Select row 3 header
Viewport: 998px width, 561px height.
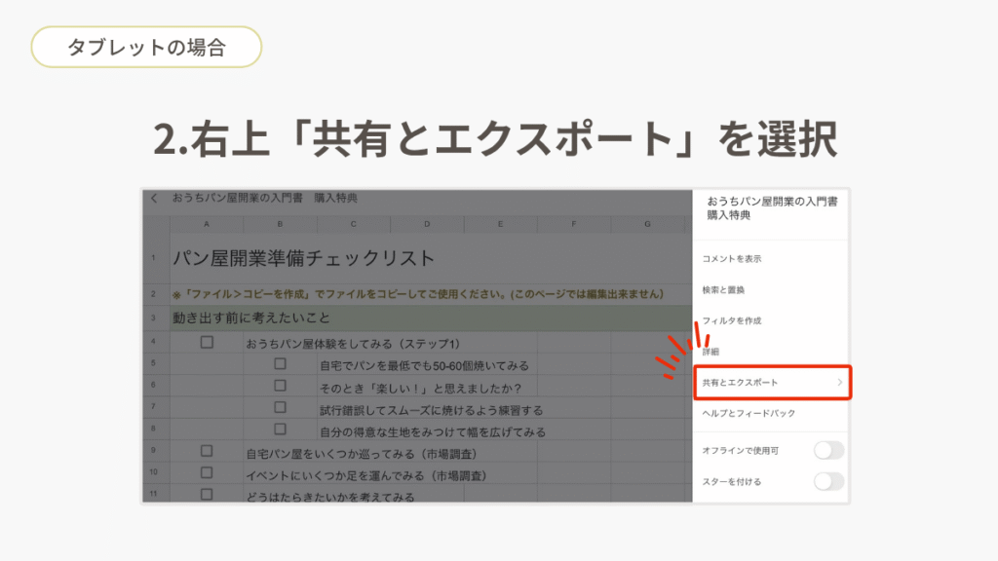click(156, 318)
